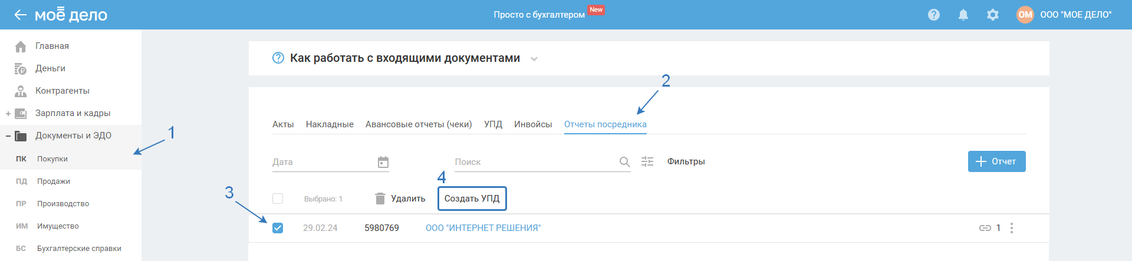The width and height of the screenshot is (1132, 261).
Task: Expand Как работать с входящими документами chevron
Action: click(x=534, y=59)
